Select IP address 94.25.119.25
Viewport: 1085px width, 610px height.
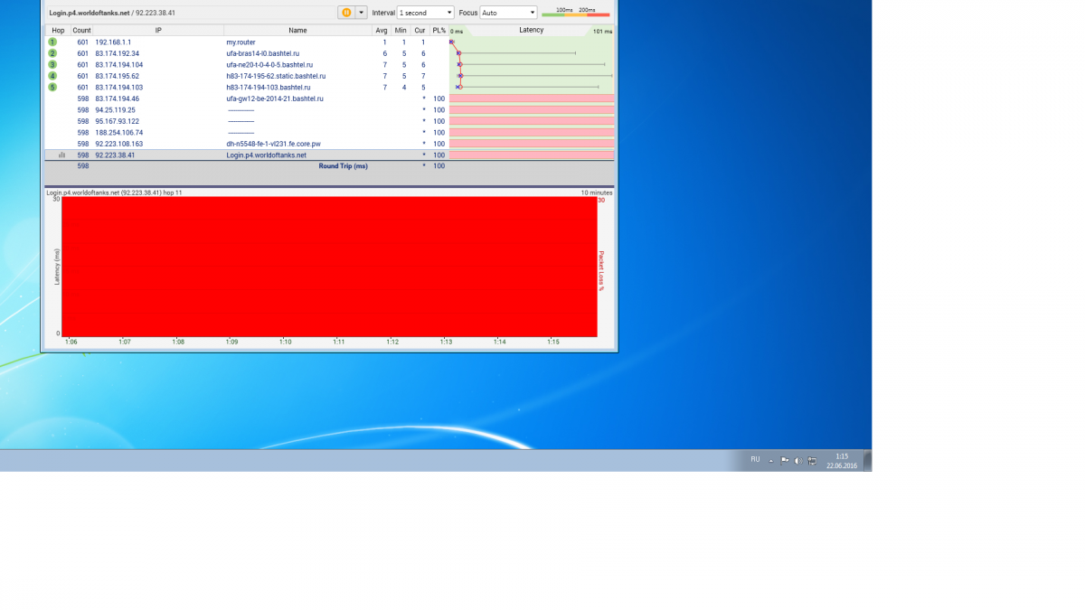point(115,110)
